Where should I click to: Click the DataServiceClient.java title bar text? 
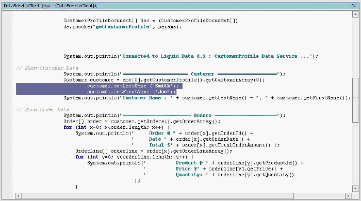pos(50,6)
